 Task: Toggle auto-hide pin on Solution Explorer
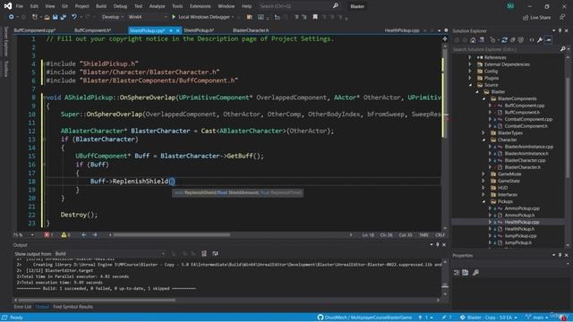[x=560, y=30]
